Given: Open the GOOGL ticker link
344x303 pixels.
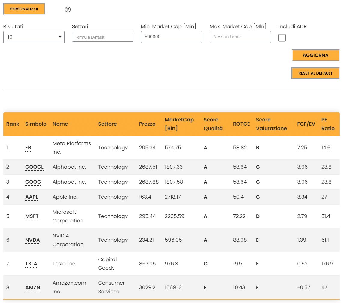Looking at the screenshot, I should (35, 167).
